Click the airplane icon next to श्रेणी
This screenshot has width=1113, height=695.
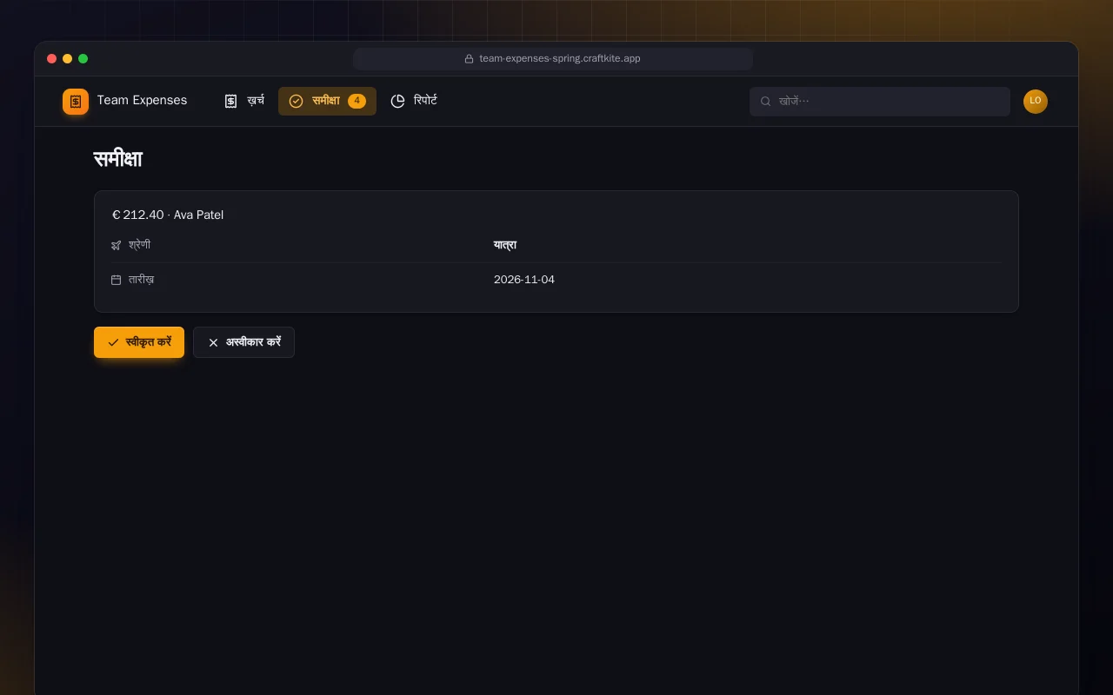pos(117,245)
